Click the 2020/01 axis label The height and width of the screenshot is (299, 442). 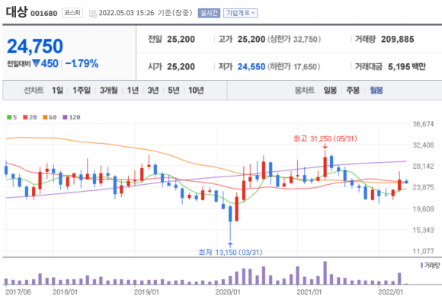[x=228, y=292]
